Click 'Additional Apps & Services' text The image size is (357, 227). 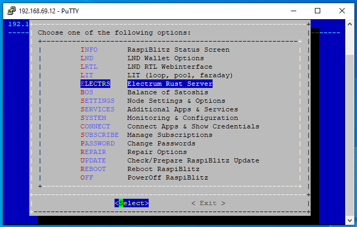183,110
